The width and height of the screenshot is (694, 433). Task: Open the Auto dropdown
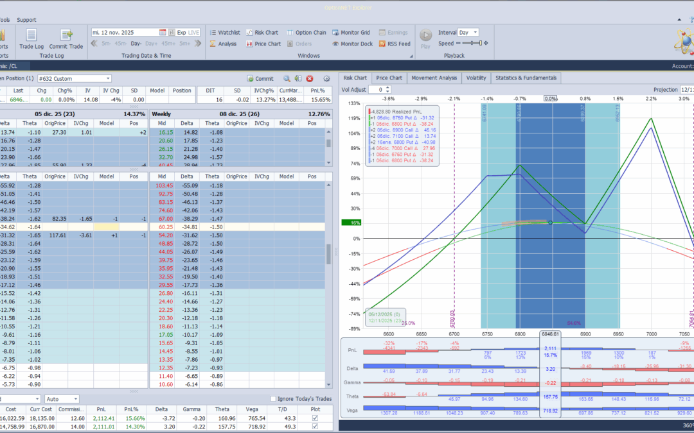[75, 399]
